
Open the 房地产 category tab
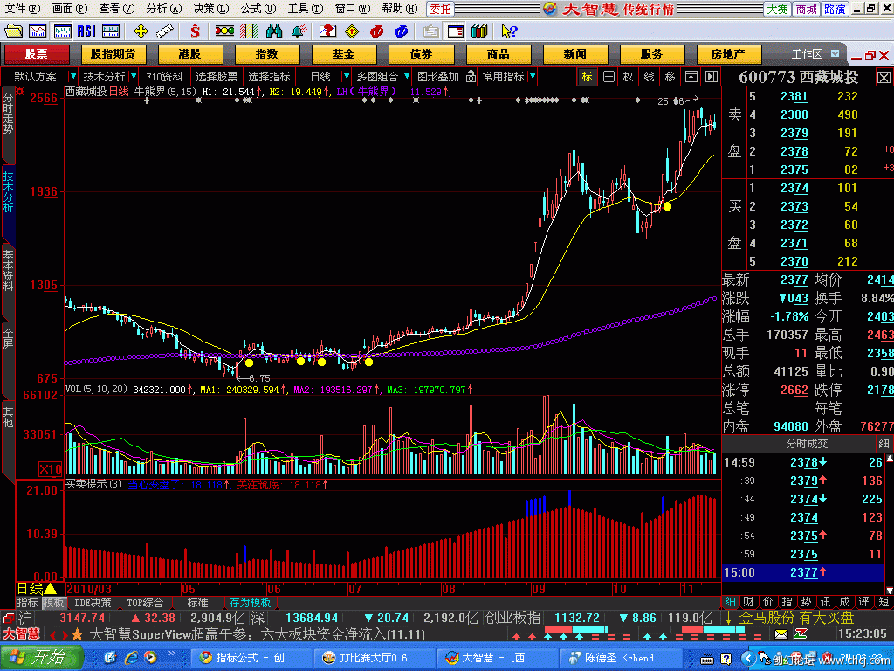[728, 54]
